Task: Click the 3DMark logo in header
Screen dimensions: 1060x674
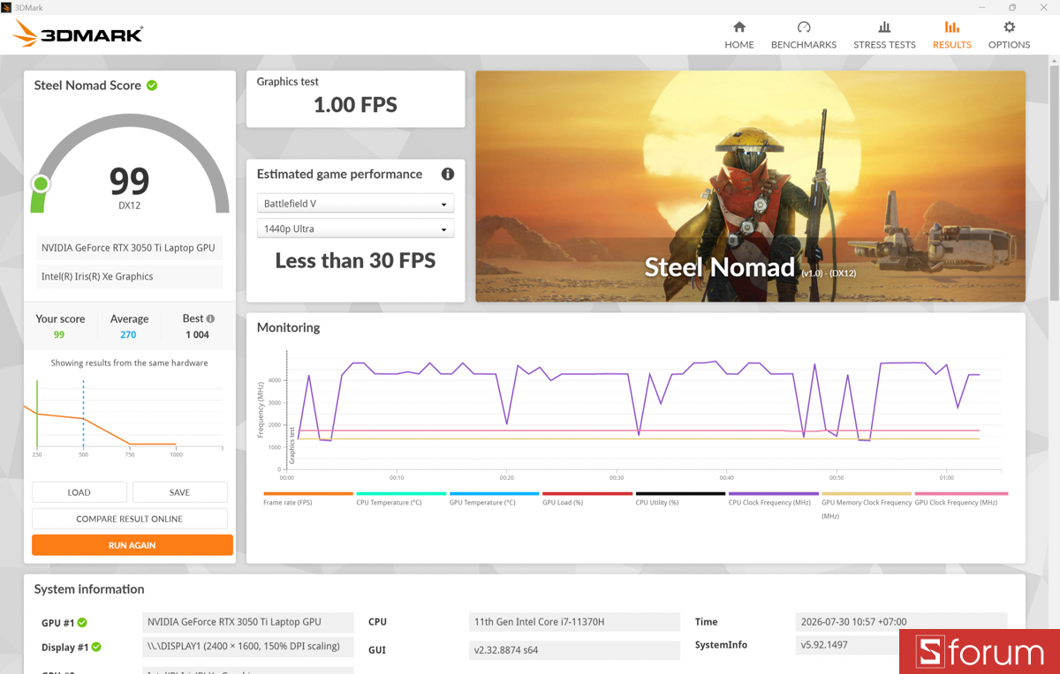Action: pyautogui.click(x=78, y=34)
